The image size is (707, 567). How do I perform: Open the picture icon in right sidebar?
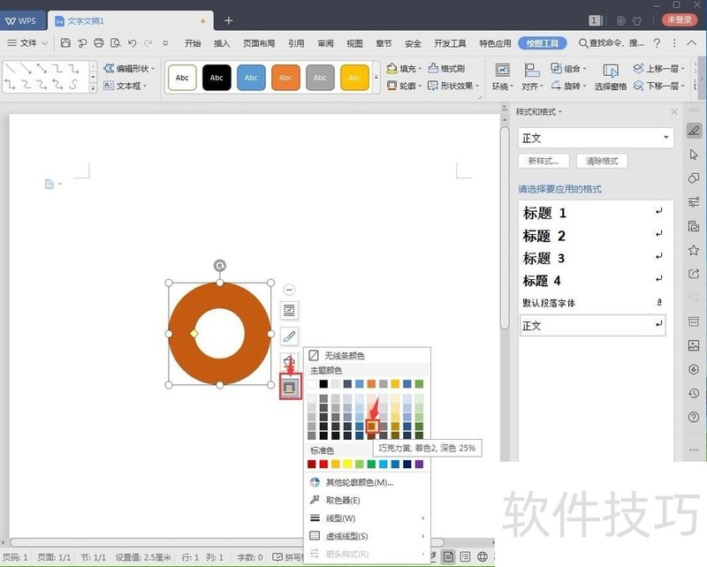[694, 345]
